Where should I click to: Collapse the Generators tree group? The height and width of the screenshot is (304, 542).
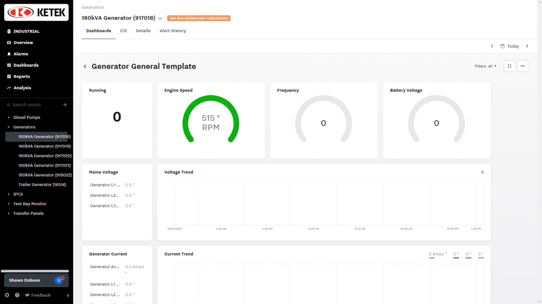[x=8, y=127]
